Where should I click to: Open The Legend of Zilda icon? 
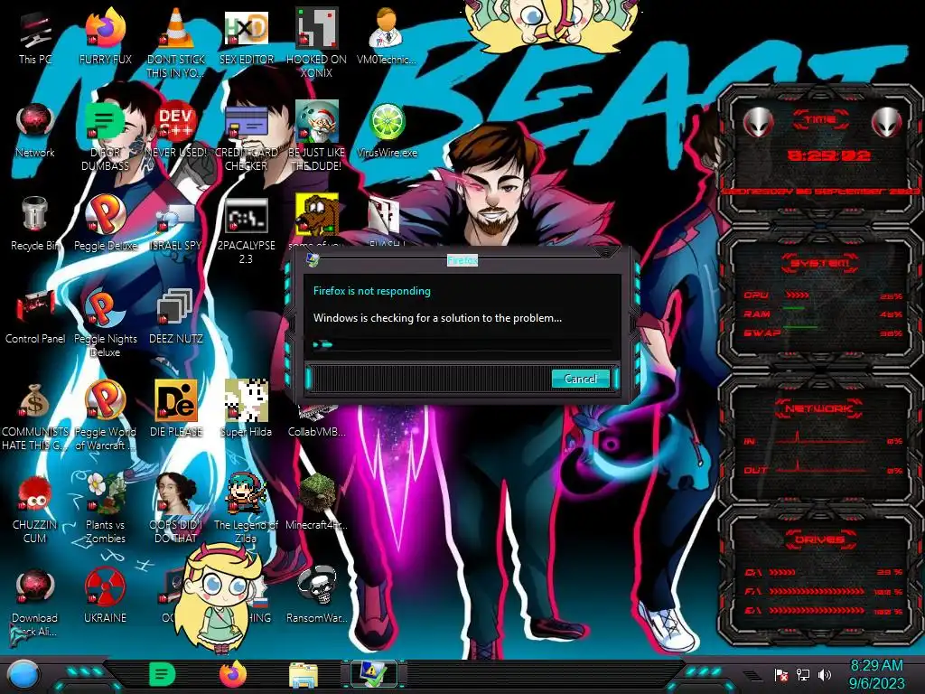click(246, 509)
